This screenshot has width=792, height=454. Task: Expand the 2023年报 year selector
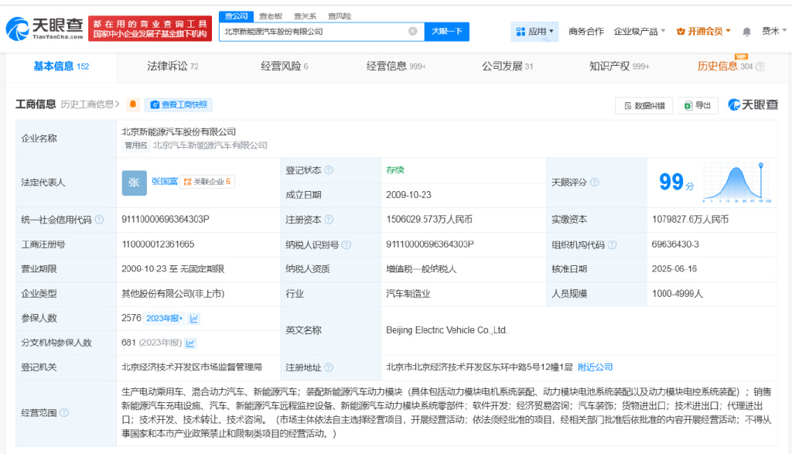[x=164, y=318]
